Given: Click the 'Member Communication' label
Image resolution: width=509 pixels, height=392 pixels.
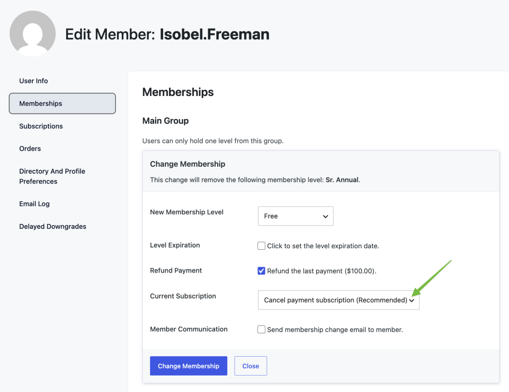Looking at the screenshot, I should pos(188,329).
